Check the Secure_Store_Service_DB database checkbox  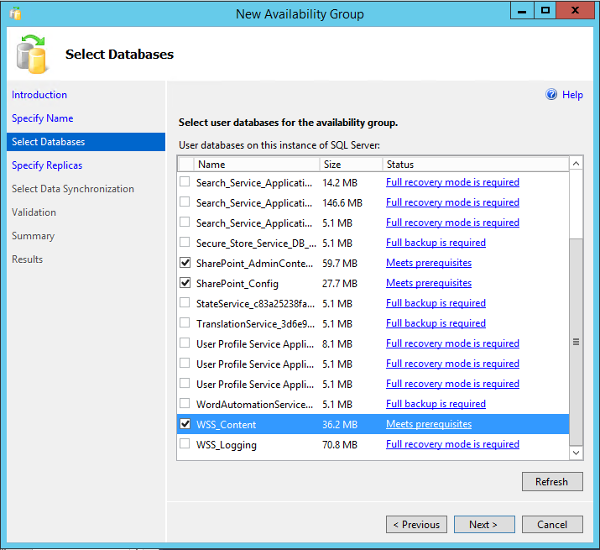[x=185, y=243]
